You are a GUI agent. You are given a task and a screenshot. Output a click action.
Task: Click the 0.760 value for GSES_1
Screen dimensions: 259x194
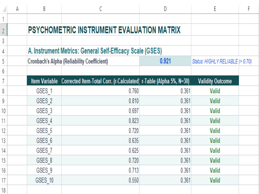pos(100,91)
